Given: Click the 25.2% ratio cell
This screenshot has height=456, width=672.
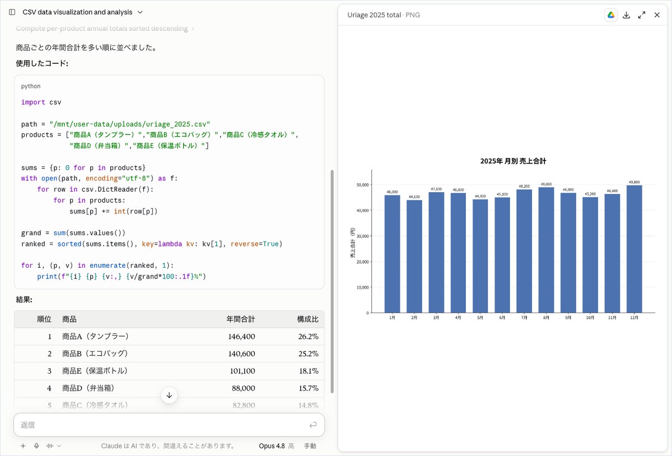Looking at the screenshot, I should pos(309,353).
